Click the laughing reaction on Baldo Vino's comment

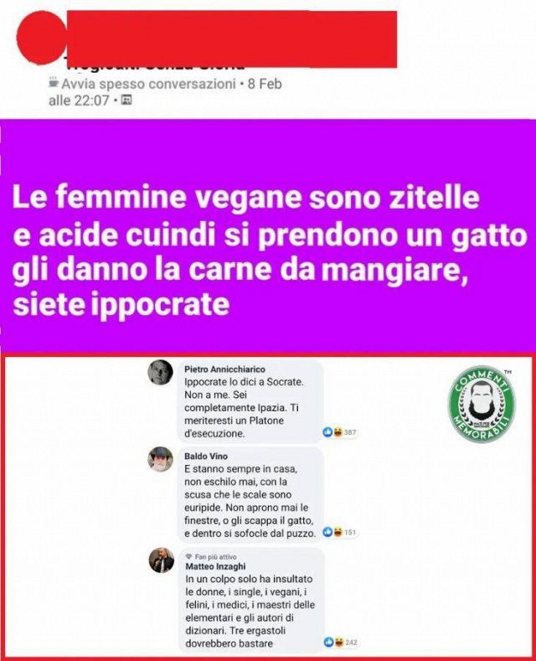[338, 532]
